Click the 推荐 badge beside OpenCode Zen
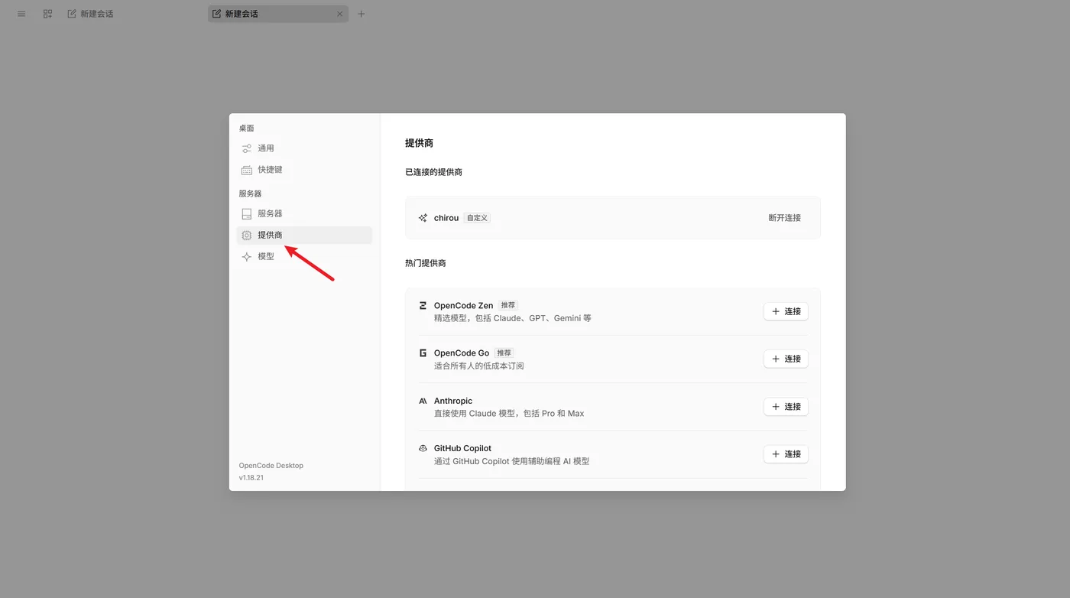Viewport: 1070px width, 598px height. pyautogui.click(x=508, y=305)
